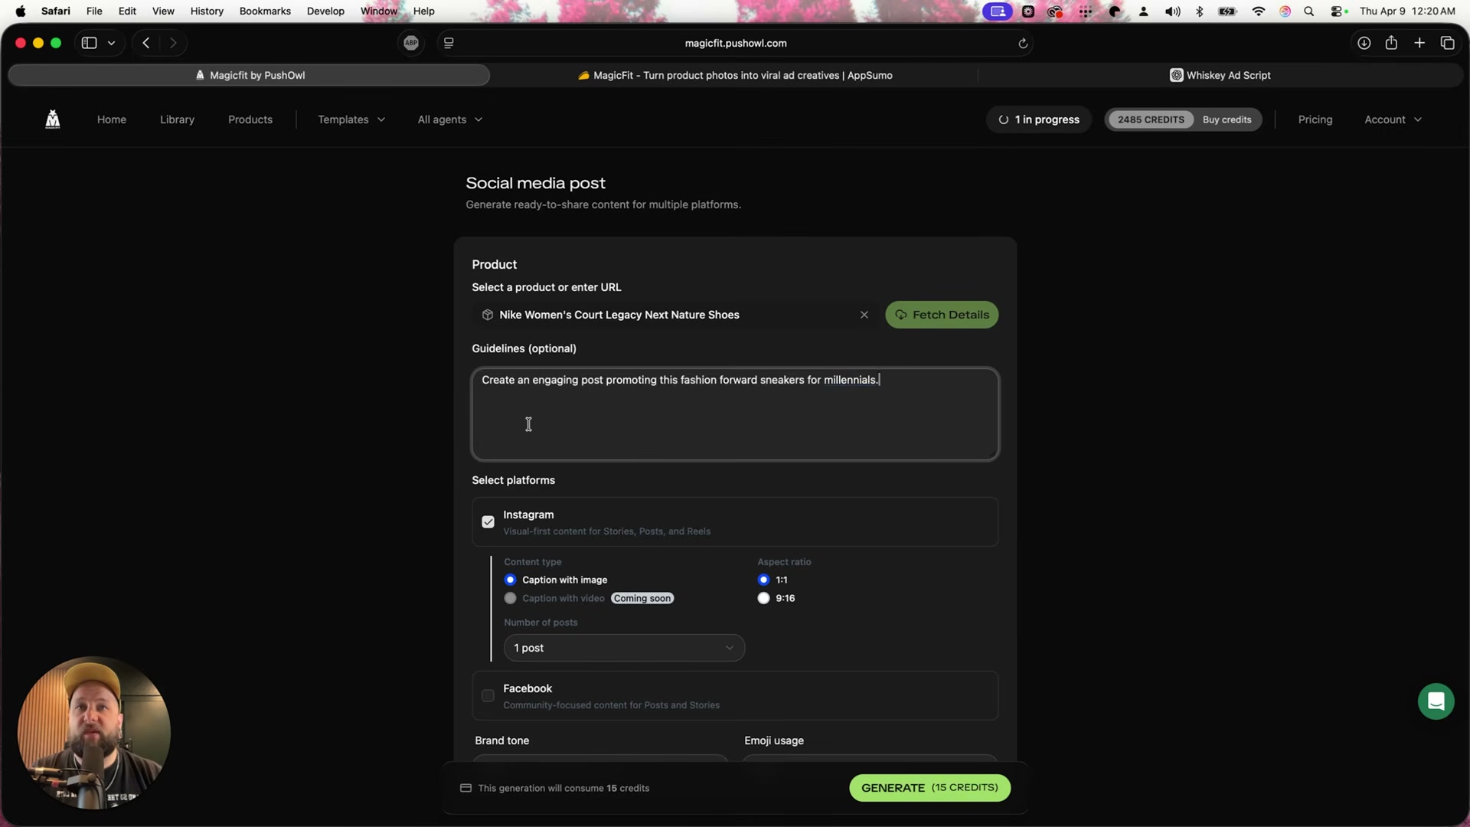
Task: Reload the magicfit.pushowl.com page
Action: (x=1024, y=43)
